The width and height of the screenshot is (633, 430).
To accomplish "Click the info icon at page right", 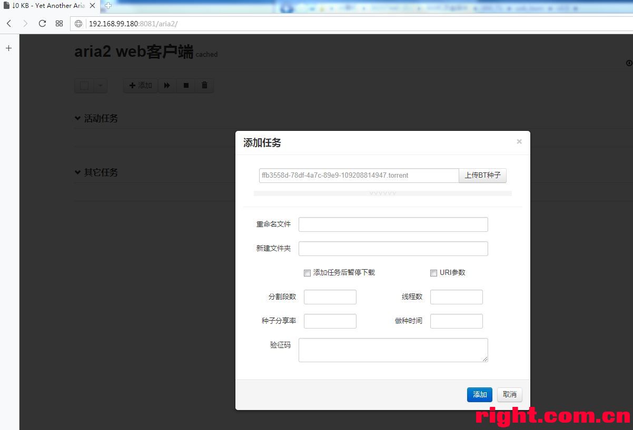I will click(x=629, y=63).
